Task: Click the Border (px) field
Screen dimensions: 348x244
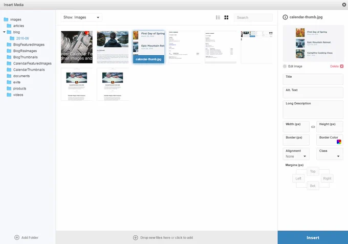Action: (x=296, y=140)
